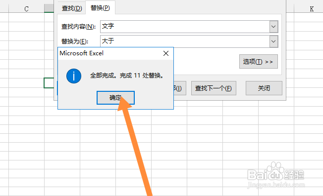Screen dimensions: 323x196
Task: Click the 关闭 button in the dialog
Action: pos(264,88)
